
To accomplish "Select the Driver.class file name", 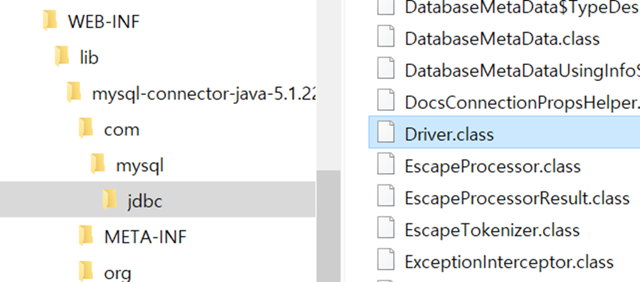I will click(449, 134).
